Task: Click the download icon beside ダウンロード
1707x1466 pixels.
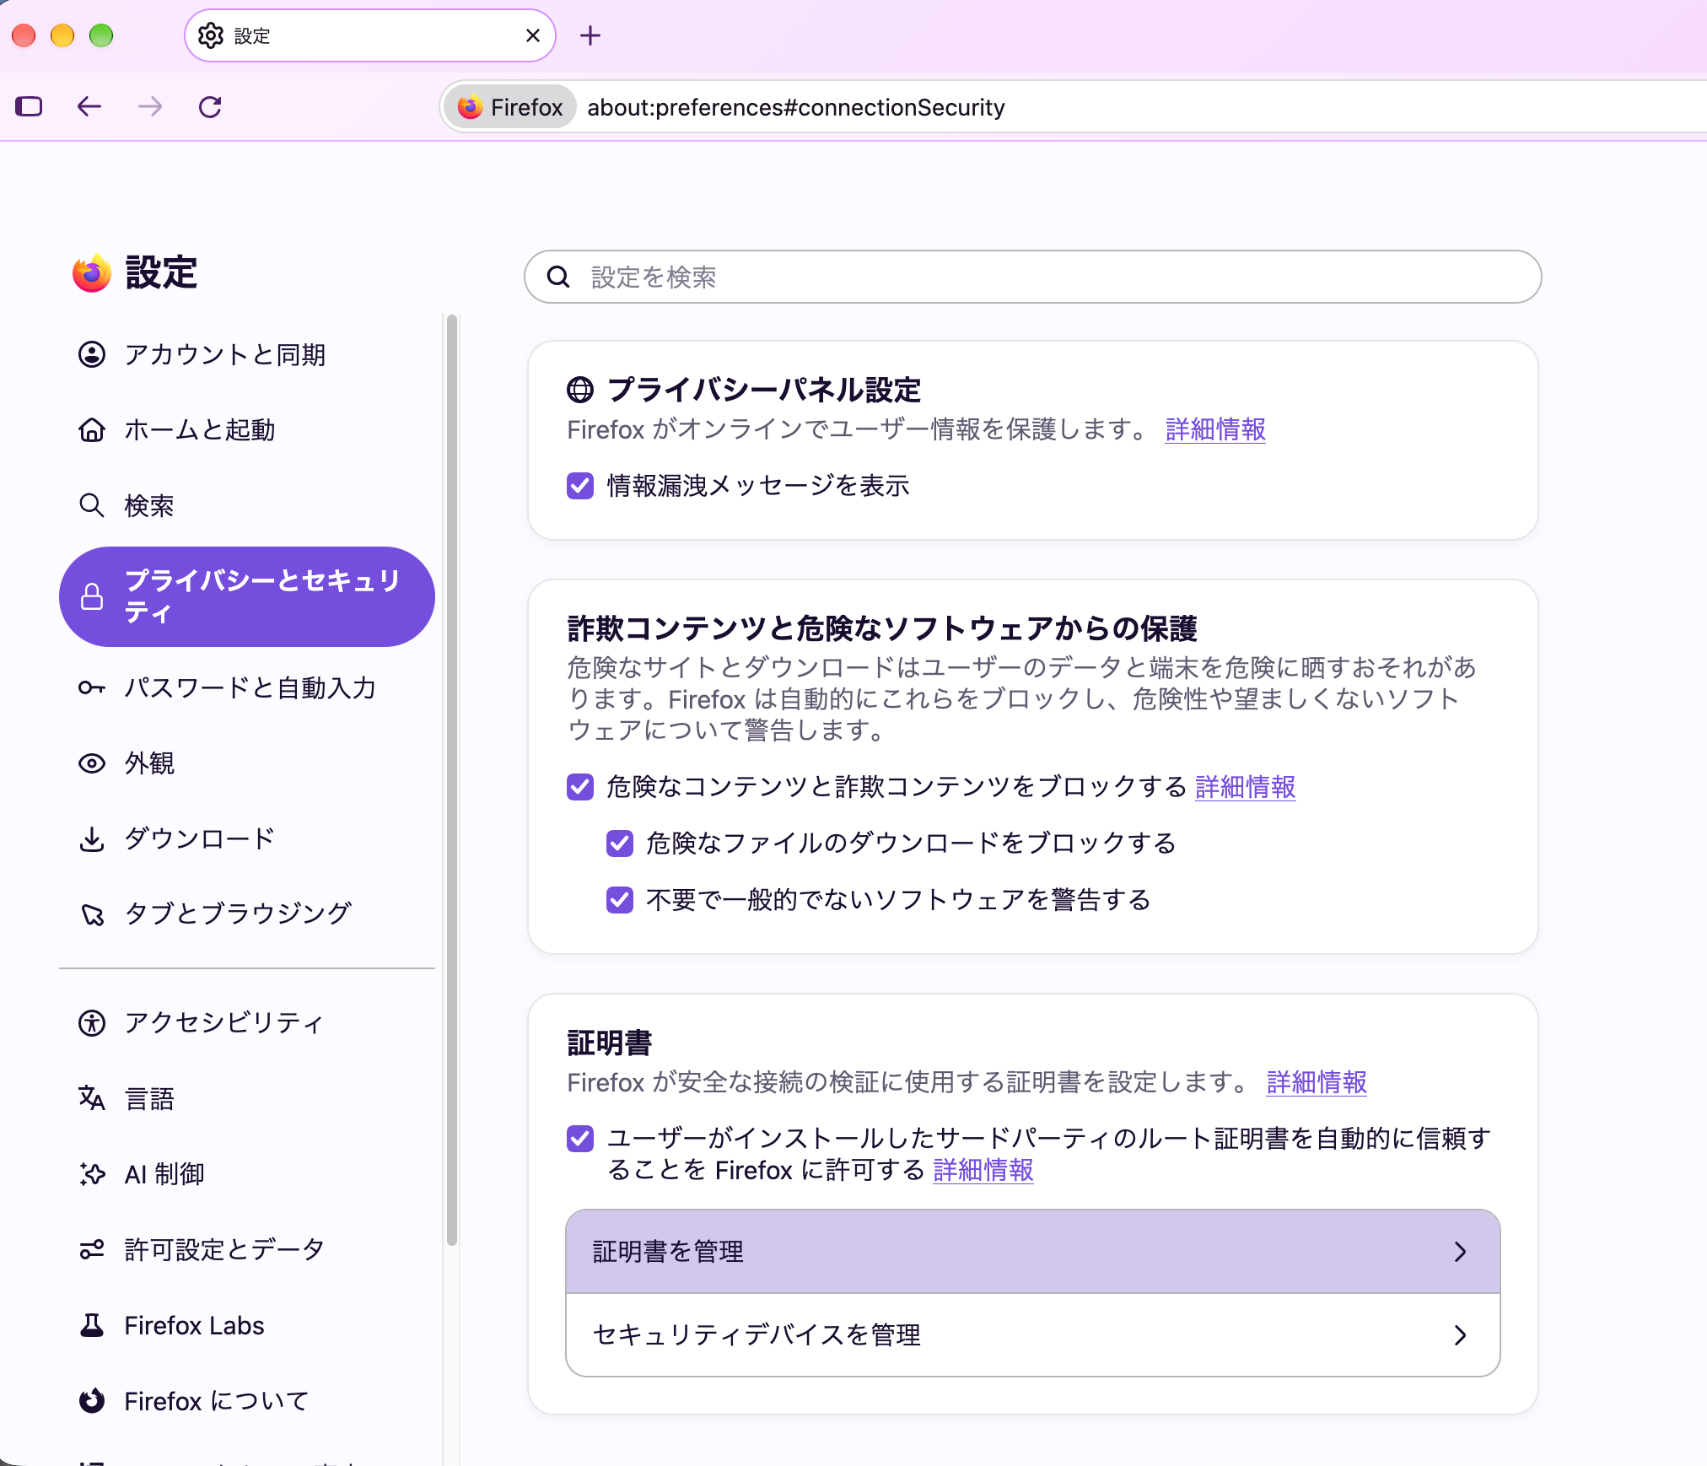Action: point(92,838)
